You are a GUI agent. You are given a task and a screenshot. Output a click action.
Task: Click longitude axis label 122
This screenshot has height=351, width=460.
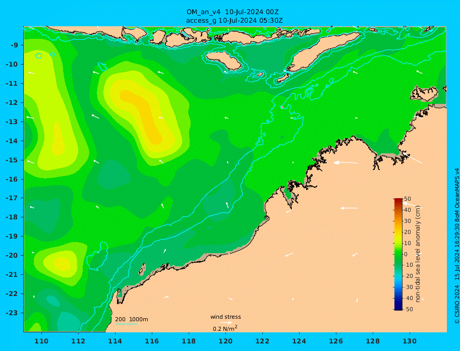(x=262, y=341)
